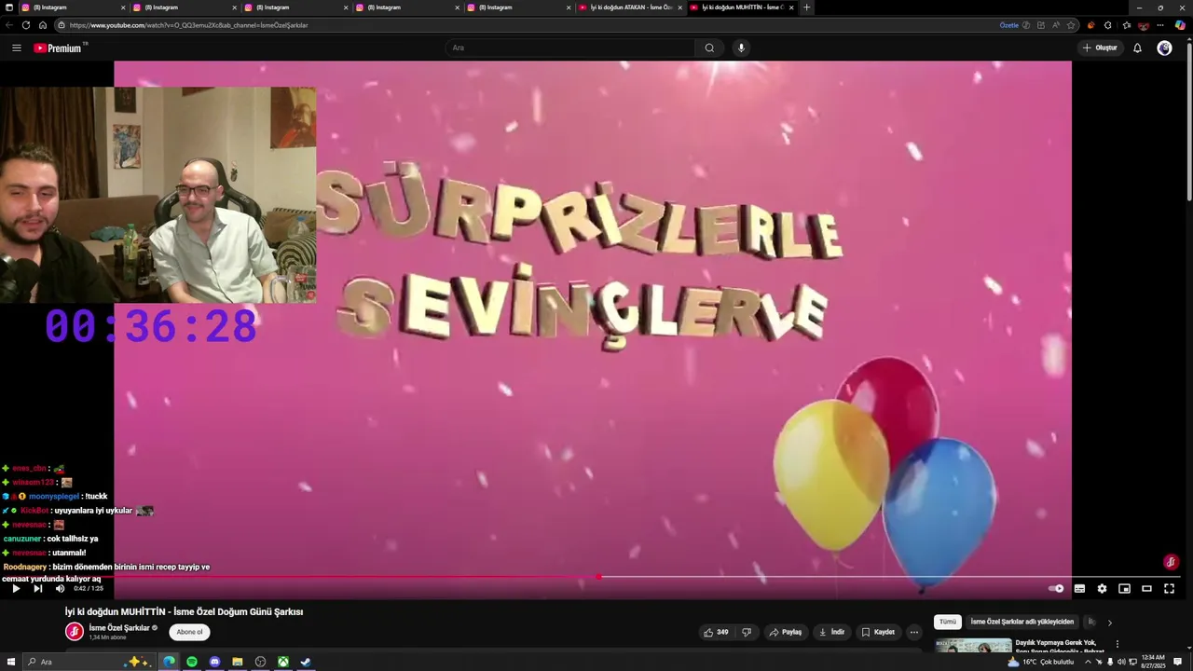Skip to the next video
This screenshot has width=1193, height=671.
tap(38, 588)
